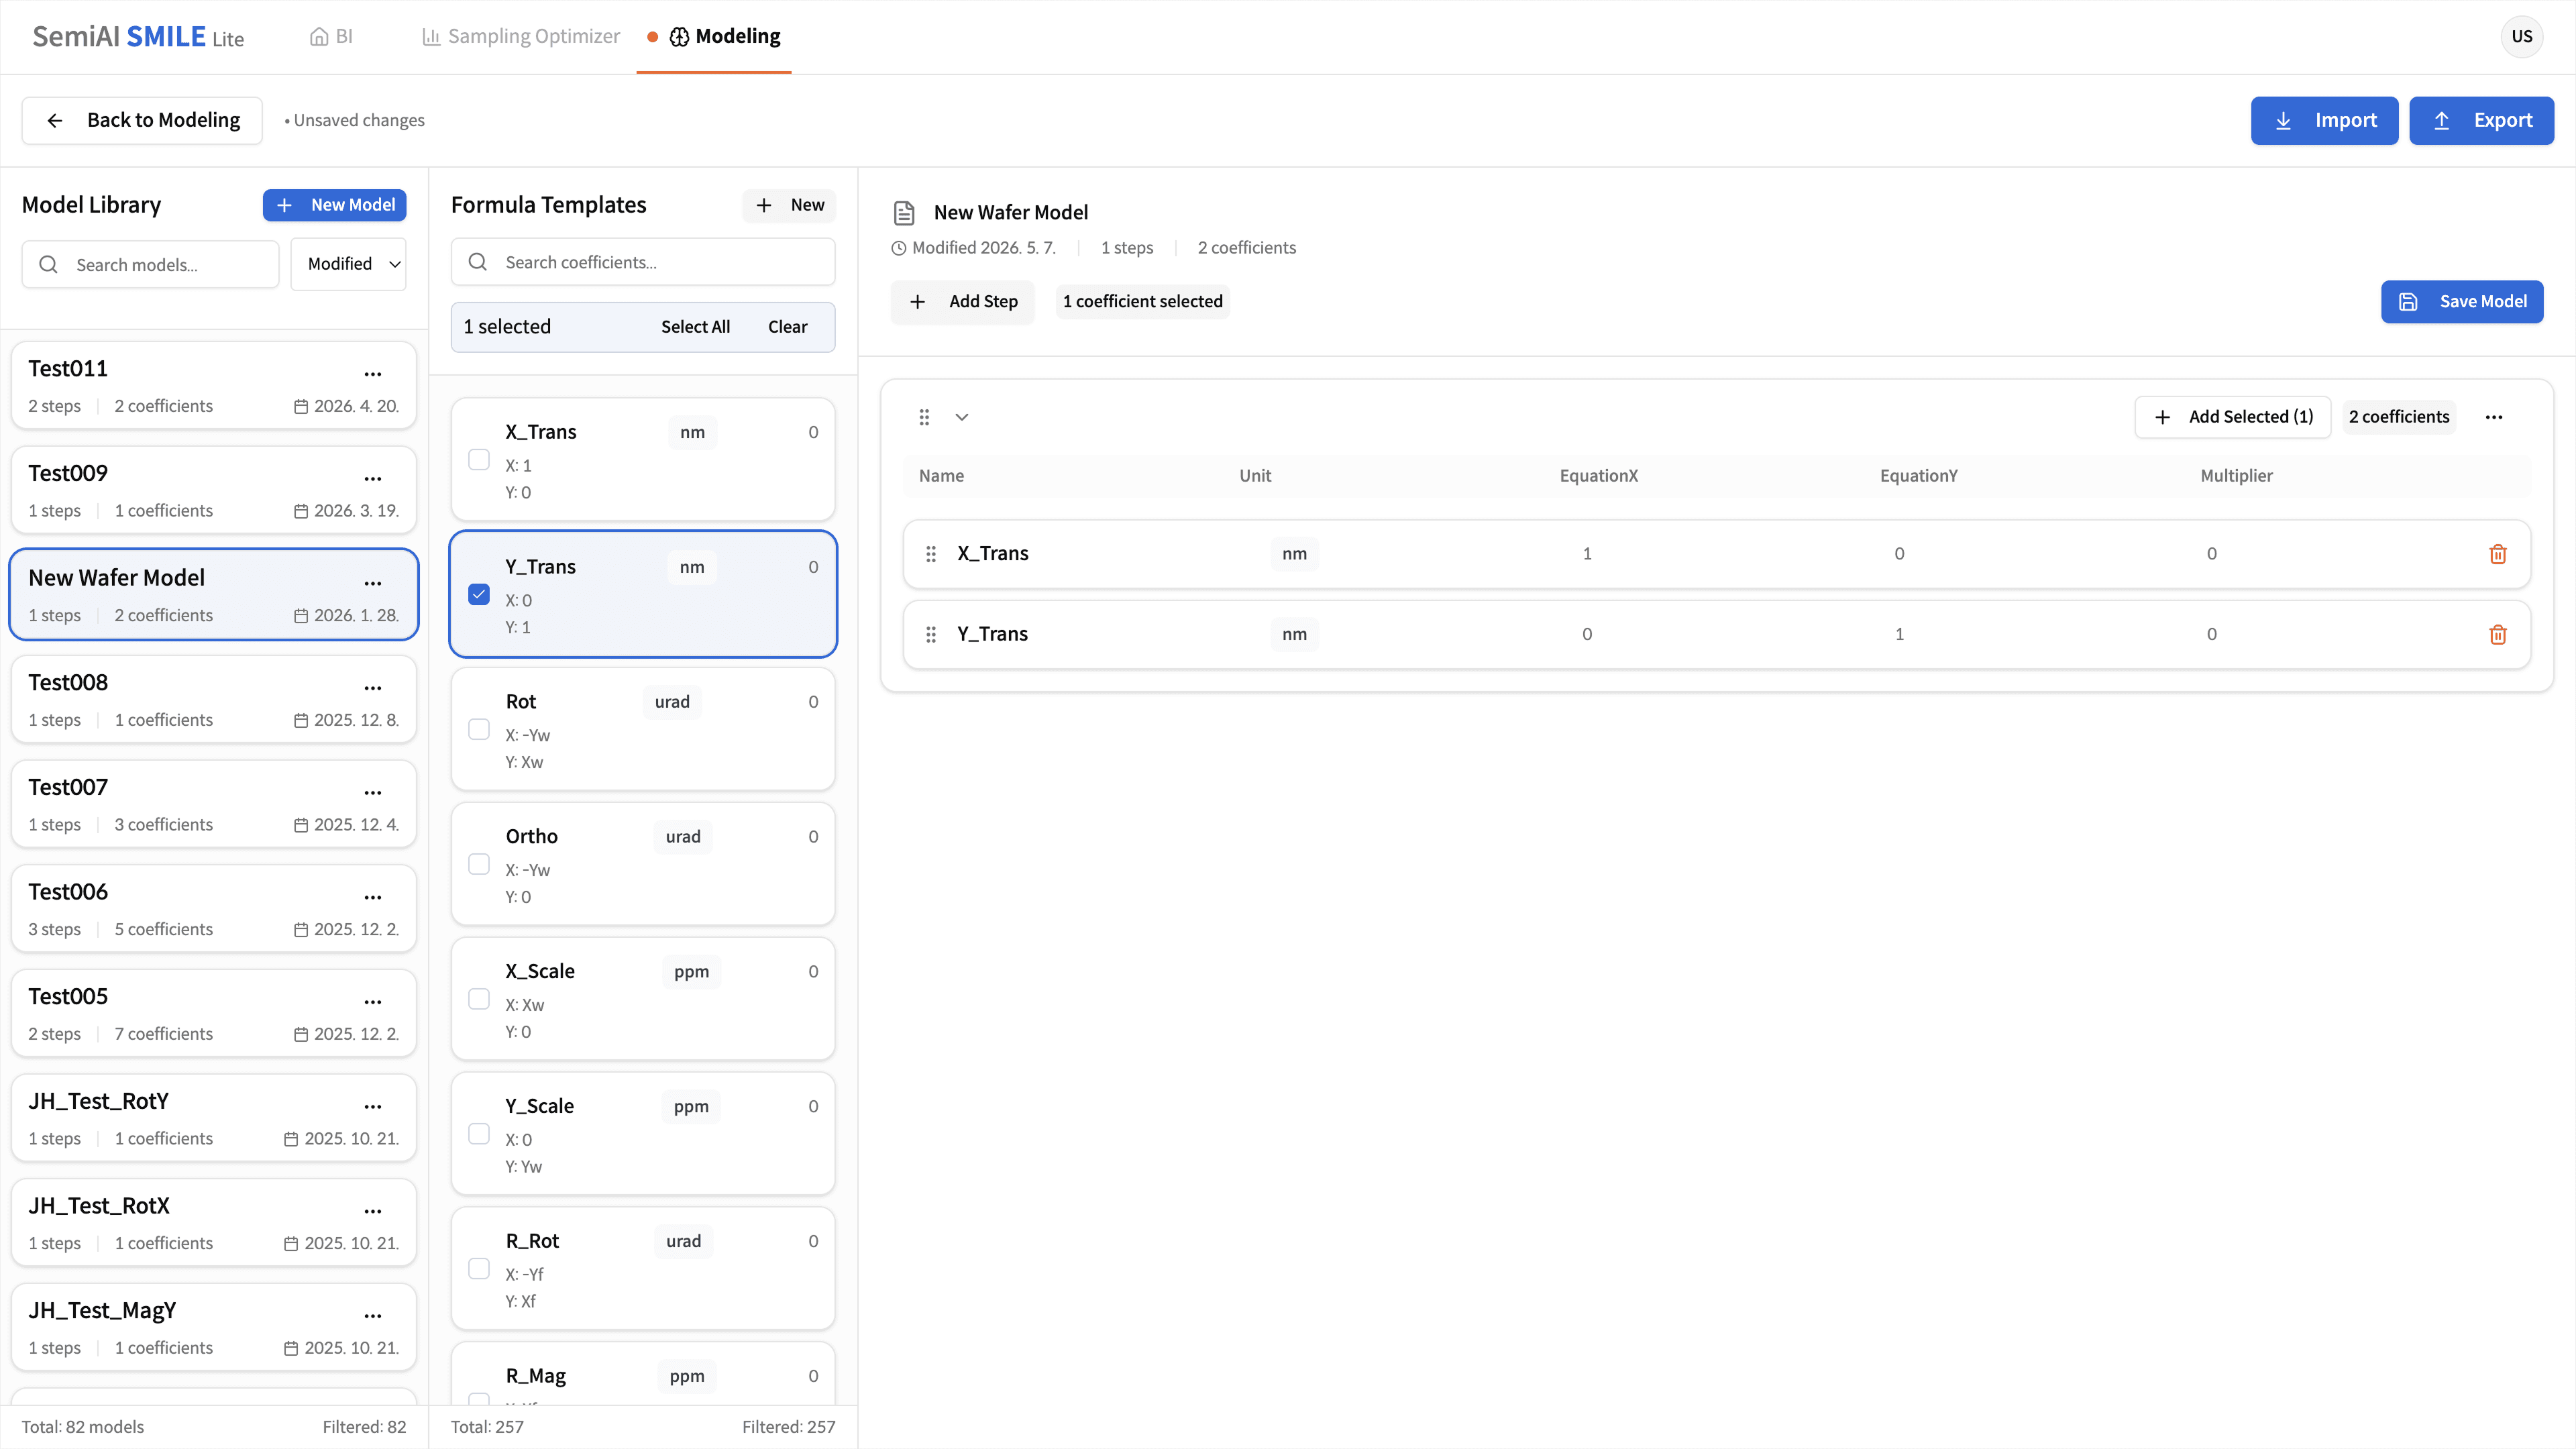This screenshot has height=1449, width=2576.
Task: Delete the X_Trans coefficient row
Action: [2497, 554]
